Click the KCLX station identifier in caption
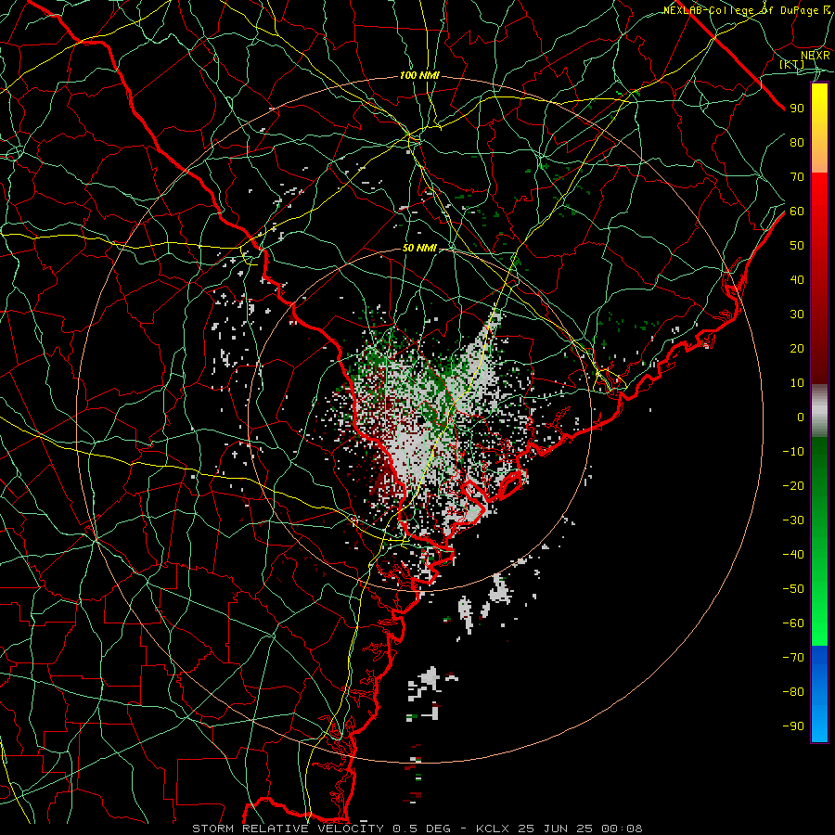 click(x=494, y=829)
